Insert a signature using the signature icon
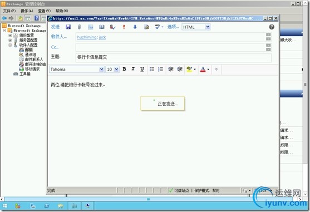Viewport: 310px width, 212px height. pyautogui.click(x=146, y=27)
